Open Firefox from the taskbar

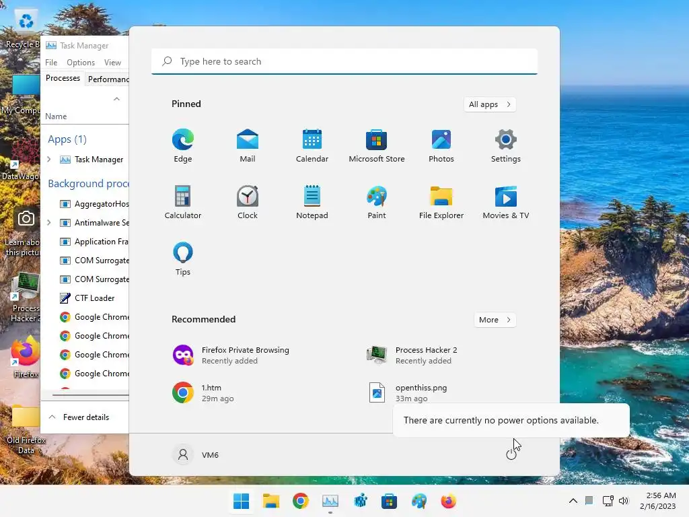point(448,501)
